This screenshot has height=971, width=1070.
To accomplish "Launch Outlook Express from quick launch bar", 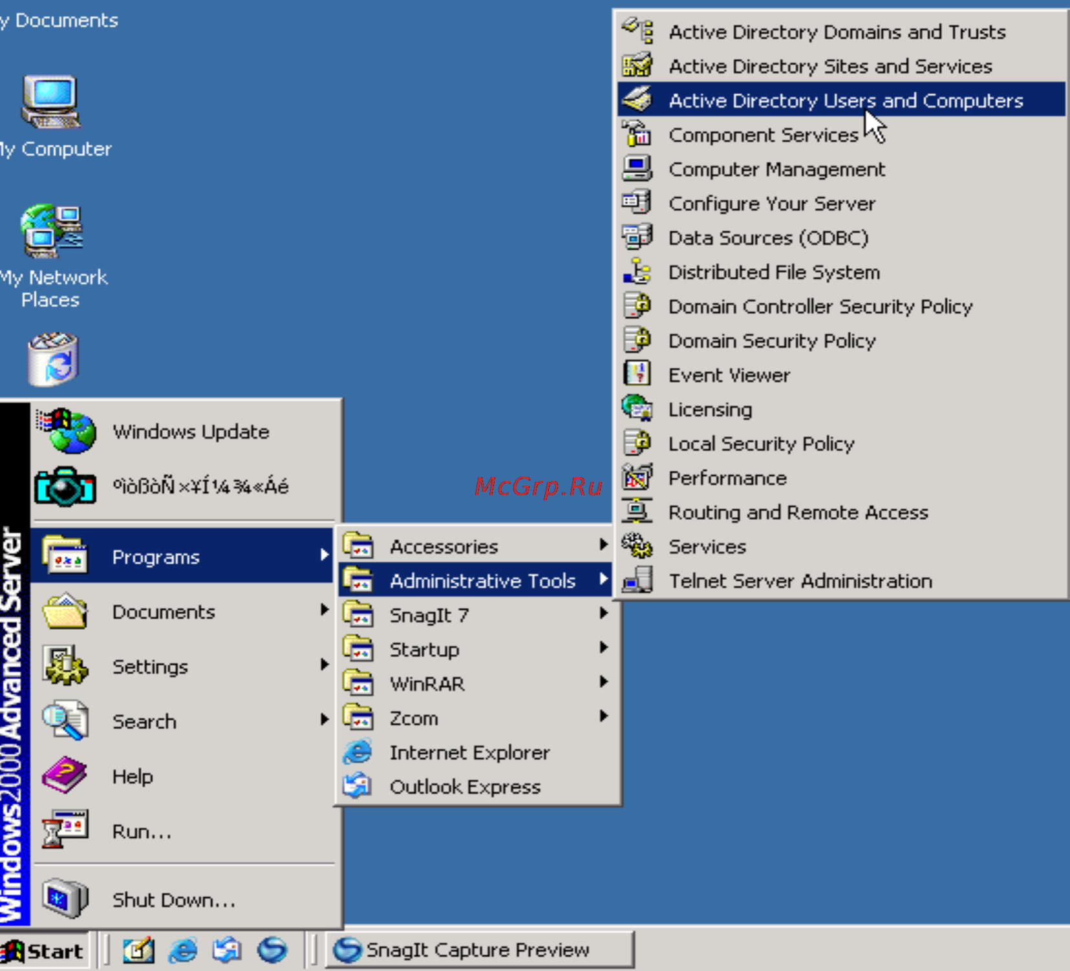I will (227, 950).
